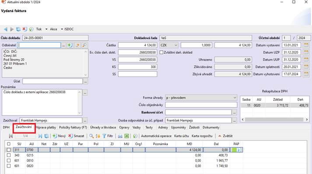Check the row 311 0700 checkbox
The height and width of the screenshot is (174, 312).
click(x=9, y=150)
